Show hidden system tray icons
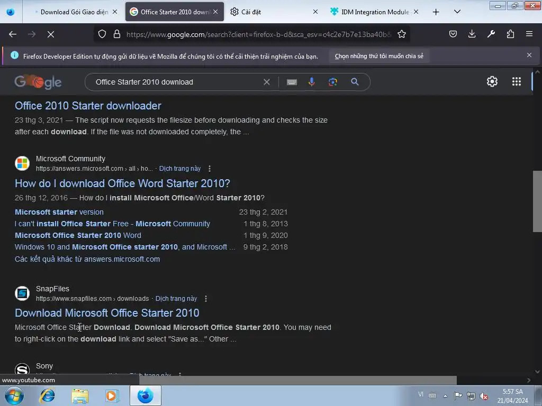This screenshot has width=542, height=406. pos(445,395)
